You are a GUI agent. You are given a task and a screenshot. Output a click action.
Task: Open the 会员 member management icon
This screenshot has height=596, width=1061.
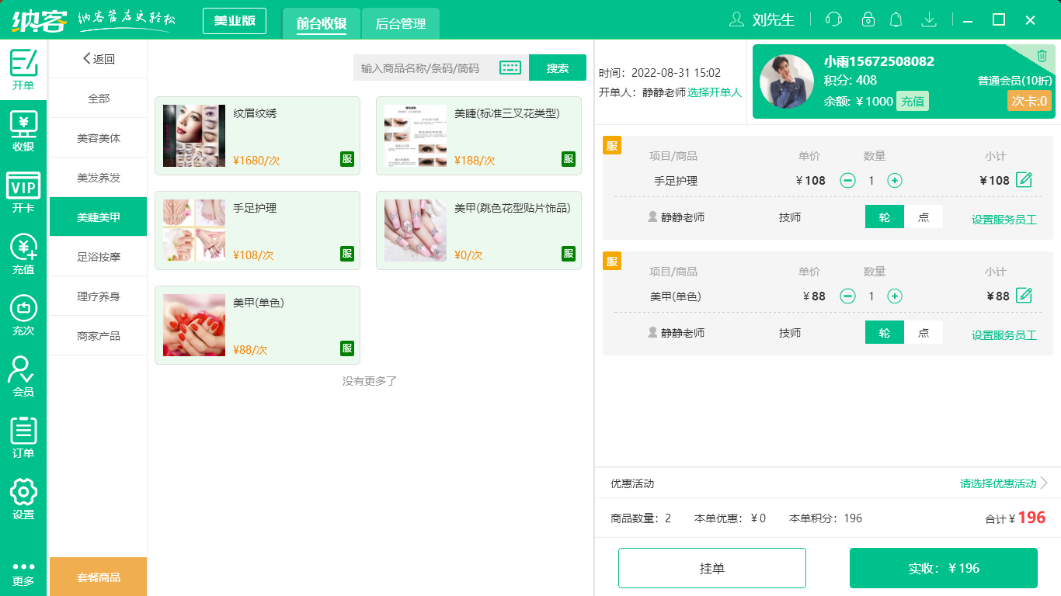pyautogui.click(x=23, y=377)
